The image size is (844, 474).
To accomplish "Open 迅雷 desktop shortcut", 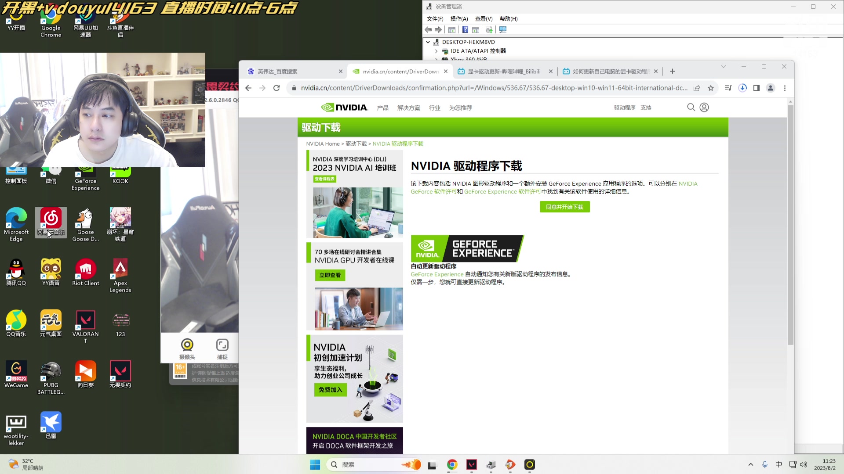I will pos(51,425).
